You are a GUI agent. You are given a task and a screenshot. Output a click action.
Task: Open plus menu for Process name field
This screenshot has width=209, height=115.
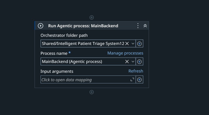[x=139, y=62]
